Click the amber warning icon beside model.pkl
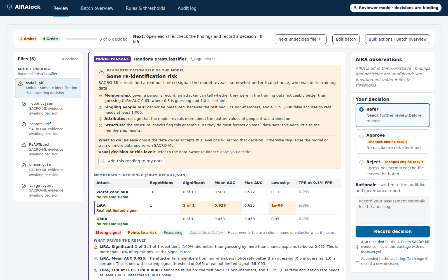Screen dimensions: 448x280 tap(20, 83)
